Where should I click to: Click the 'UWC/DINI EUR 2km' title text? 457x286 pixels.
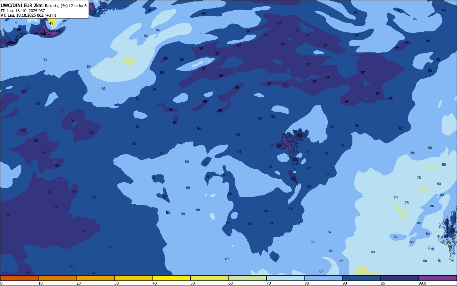(21, 5)
